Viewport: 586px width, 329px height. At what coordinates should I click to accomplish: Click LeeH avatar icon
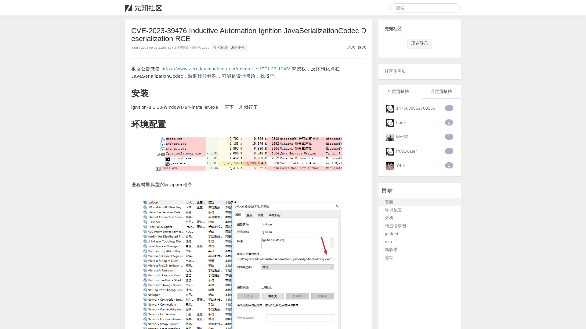(390, 123)
